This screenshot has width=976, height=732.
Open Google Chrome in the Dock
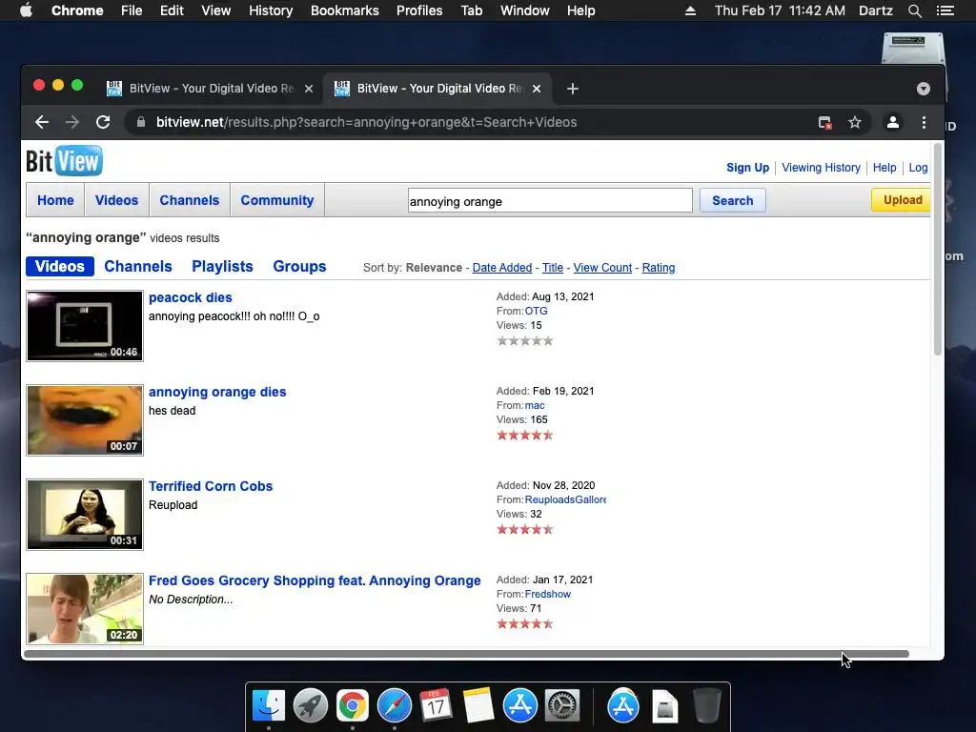pyautogui.click(x=353, y=706)
